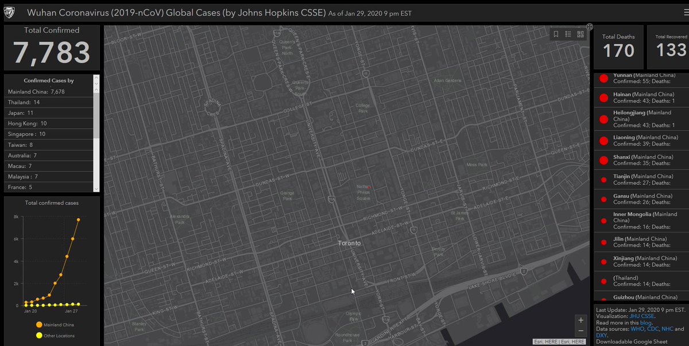Expand the map panel to full screen

click(x=590, y=26)
